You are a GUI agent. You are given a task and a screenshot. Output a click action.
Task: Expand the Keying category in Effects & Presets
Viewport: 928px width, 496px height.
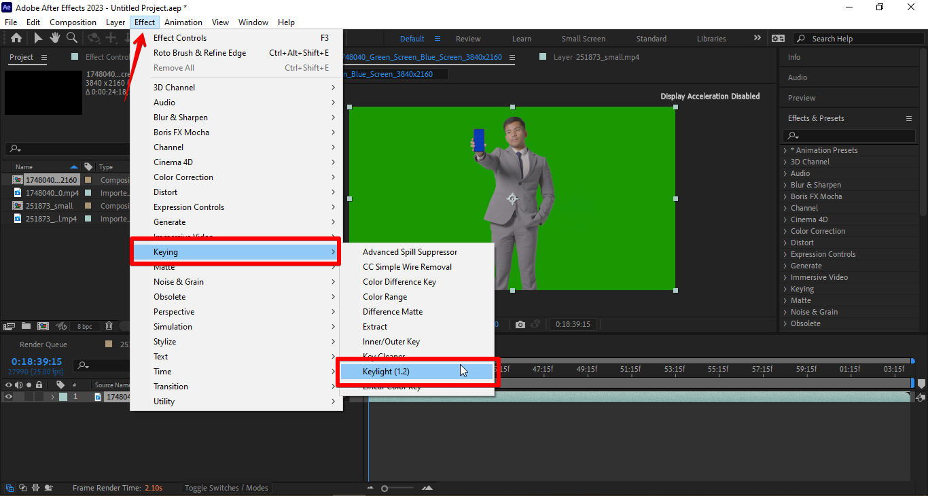pos(801,288)
